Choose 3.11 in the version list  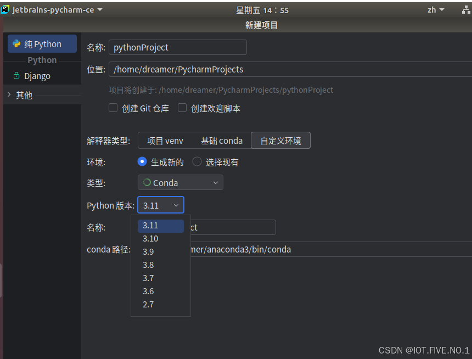point(161,226)
